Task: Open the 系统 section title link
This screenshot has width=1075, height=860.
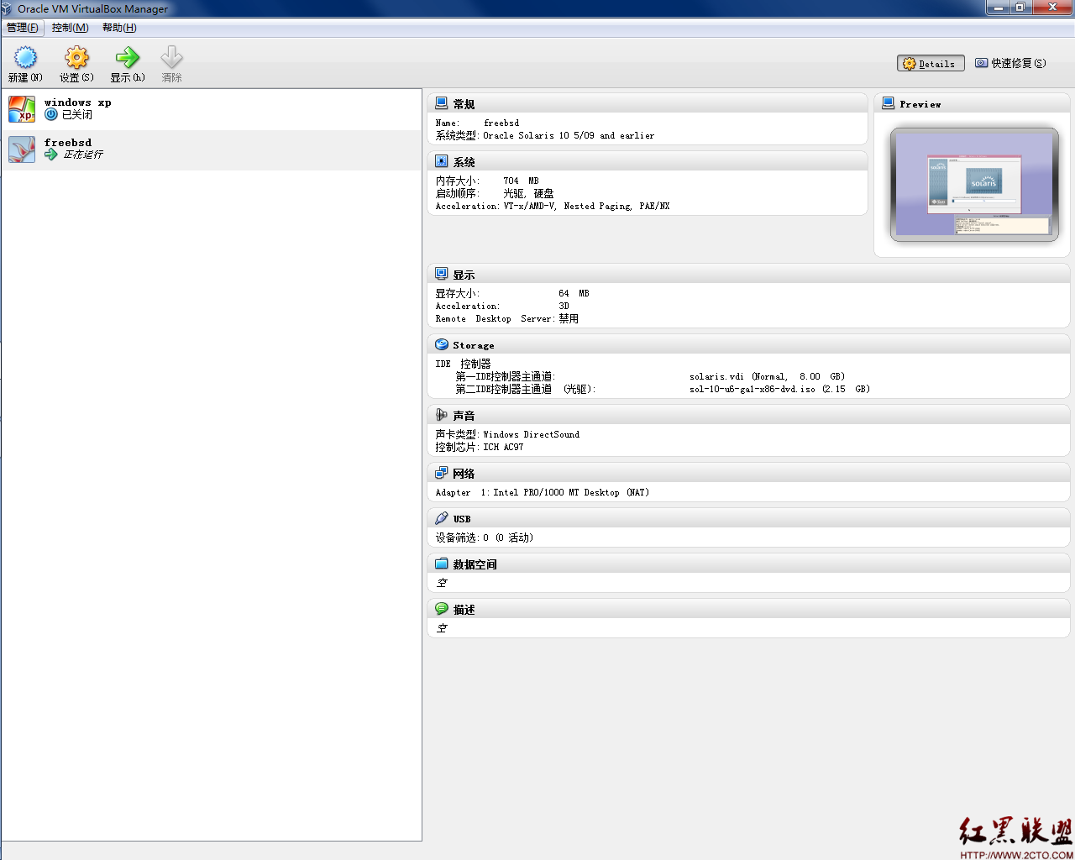Action: (464, 162)
